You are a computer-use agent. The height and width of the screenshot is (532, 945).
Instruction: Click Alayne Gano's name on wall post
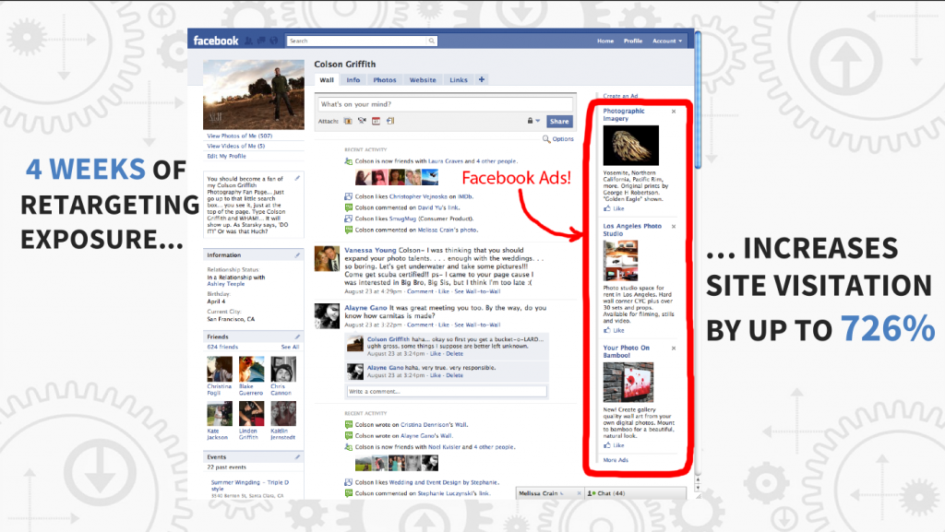(365, 308)
